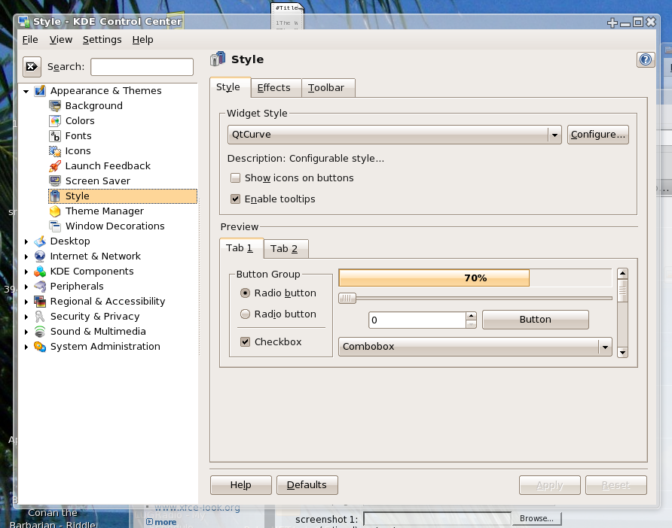The image size is (672, 528).
Task: Click the Apply button
Action: [x=550, y=485]
